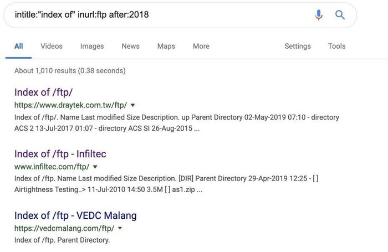Click the voice search microphone icon
Screen dimensions: 388x252
tap(319, 15)
